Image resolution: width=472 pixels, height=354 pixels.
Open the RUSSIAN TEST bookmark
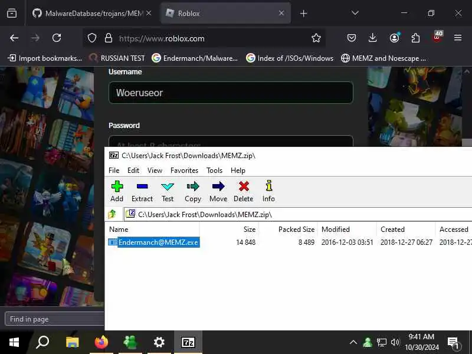point(117,58)
